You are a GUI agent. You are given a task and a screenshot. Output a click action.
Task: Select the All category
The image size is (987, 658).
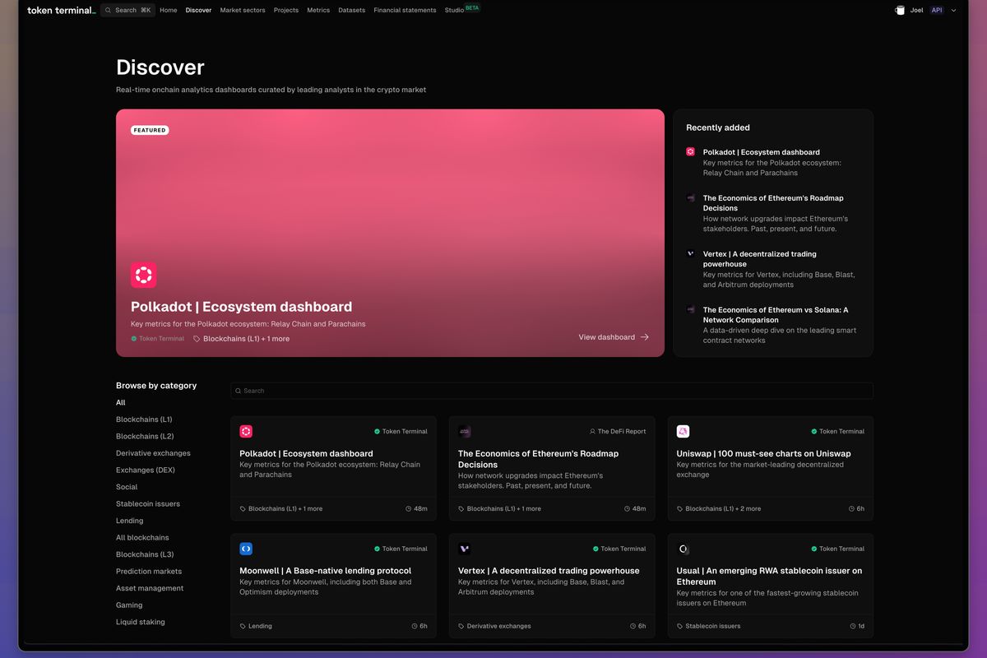(x=121, y=403)
